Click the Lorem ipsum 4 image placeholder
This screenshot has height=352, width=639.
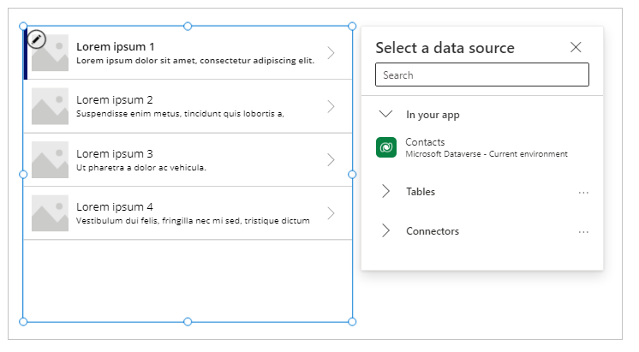point(50,213)
